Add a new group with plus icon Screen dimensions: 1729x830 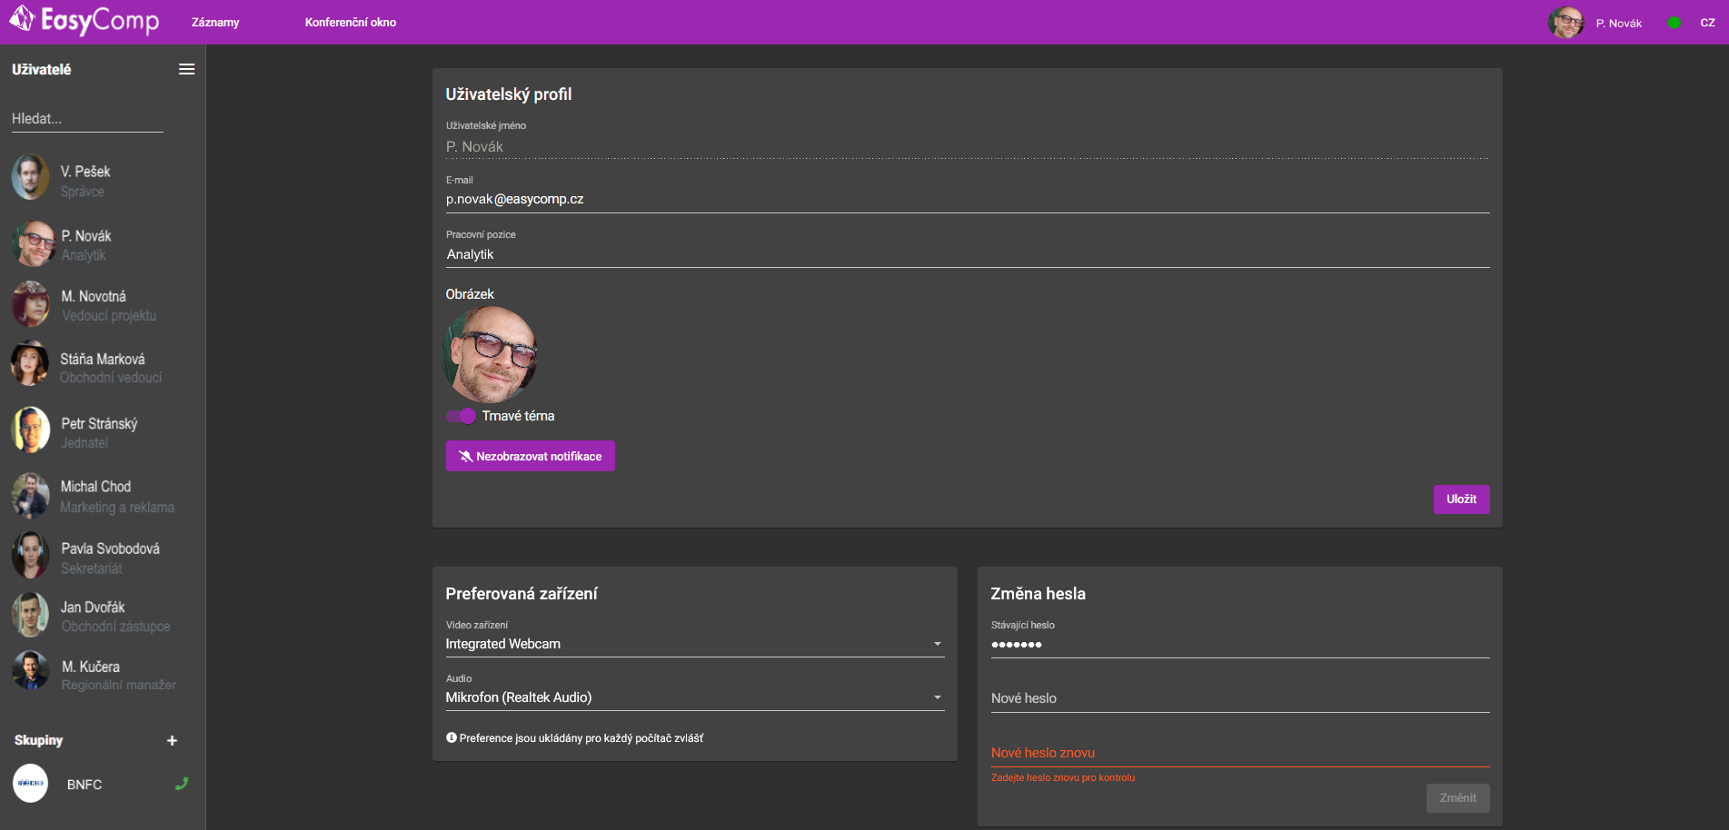click(x=172, y=741)
